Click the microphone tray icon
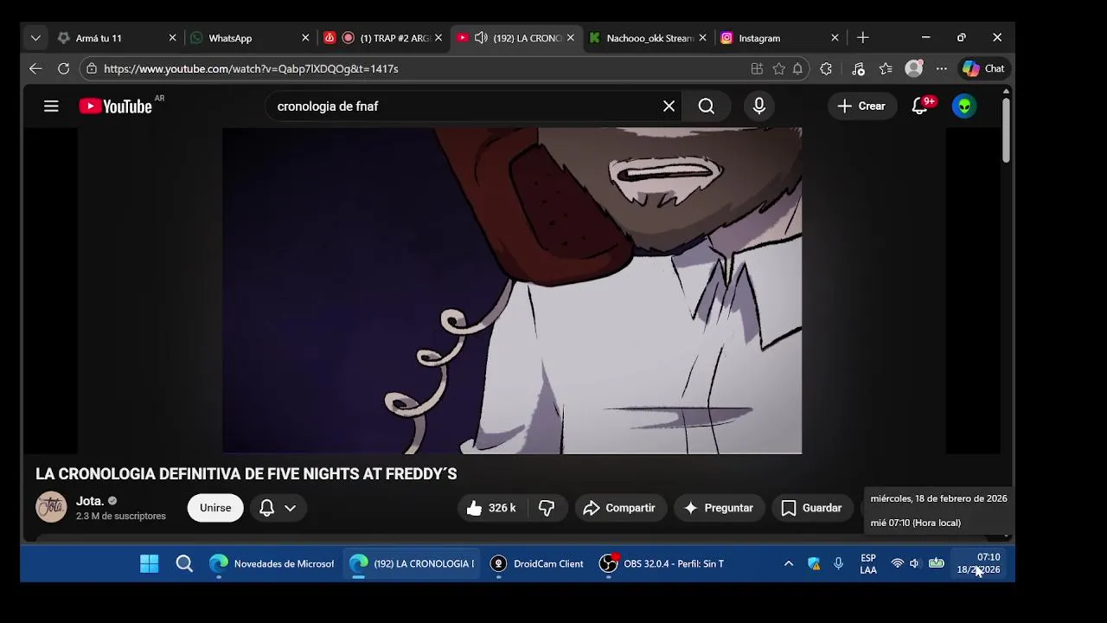This screenshot has height=623, width=1107. tap(838, 564)
